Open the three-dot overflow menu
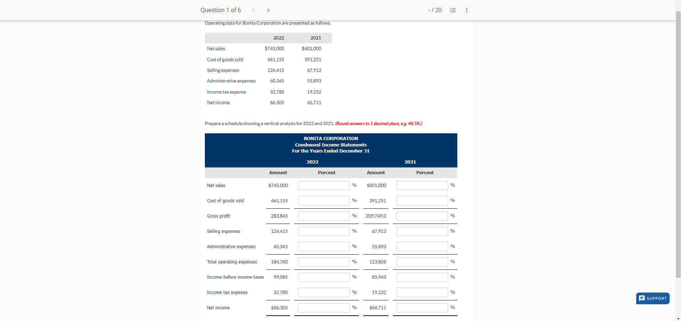The height and width of the screenshot is (321, 681). click(x=467, y=10)
